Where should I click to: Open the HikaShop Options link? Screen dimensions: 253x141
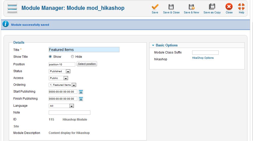[x=203, y=58]
